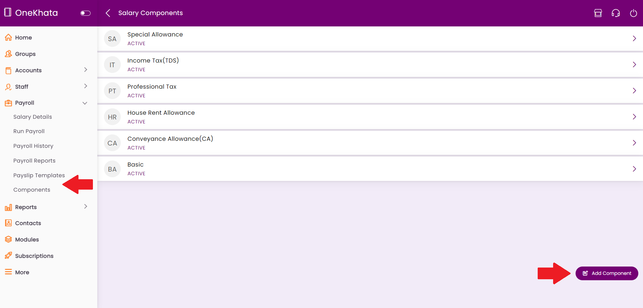This screenshot has height=308, width=643.
Task: Click the Subscriptions rocket icon
Action: pyautogui.click(x=8, y=256)
